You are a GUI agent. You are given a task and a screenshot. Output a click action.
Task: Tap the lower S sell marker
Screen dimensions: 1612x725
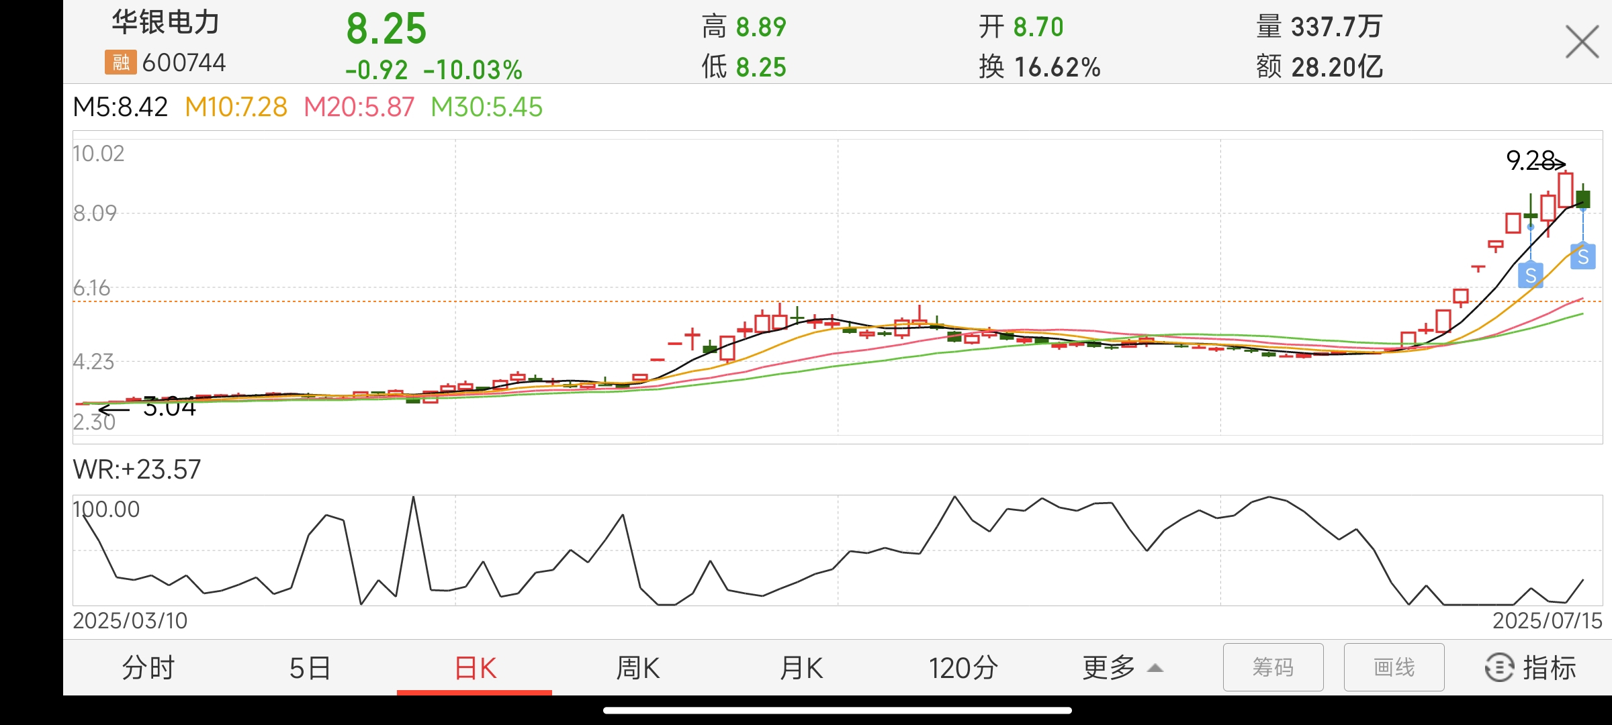(1531, 275)
